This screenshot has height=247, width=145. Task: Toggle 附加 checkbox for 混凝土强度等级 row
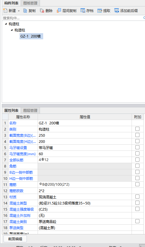pyautogui.click(x=137, y=209)
